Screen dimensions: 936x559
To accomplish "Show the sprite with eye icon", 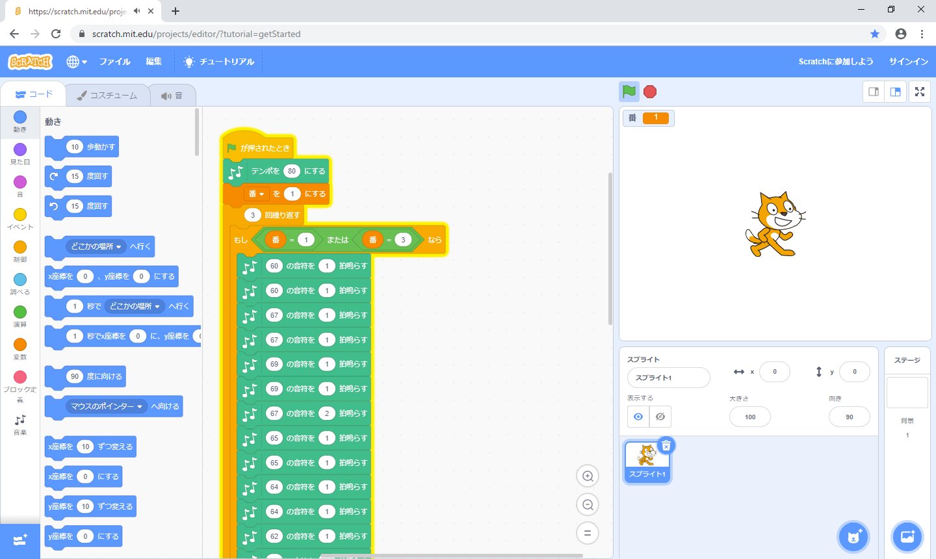I will 638,417.
